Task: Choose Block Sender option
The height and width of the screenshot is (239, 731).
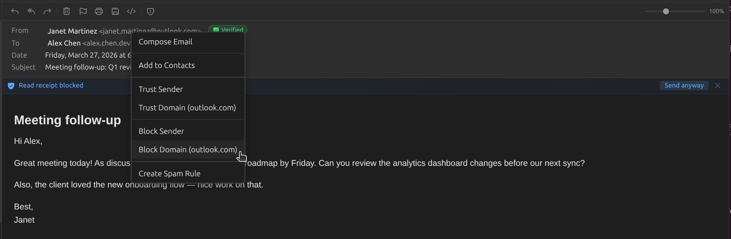Action: point(161,131)
